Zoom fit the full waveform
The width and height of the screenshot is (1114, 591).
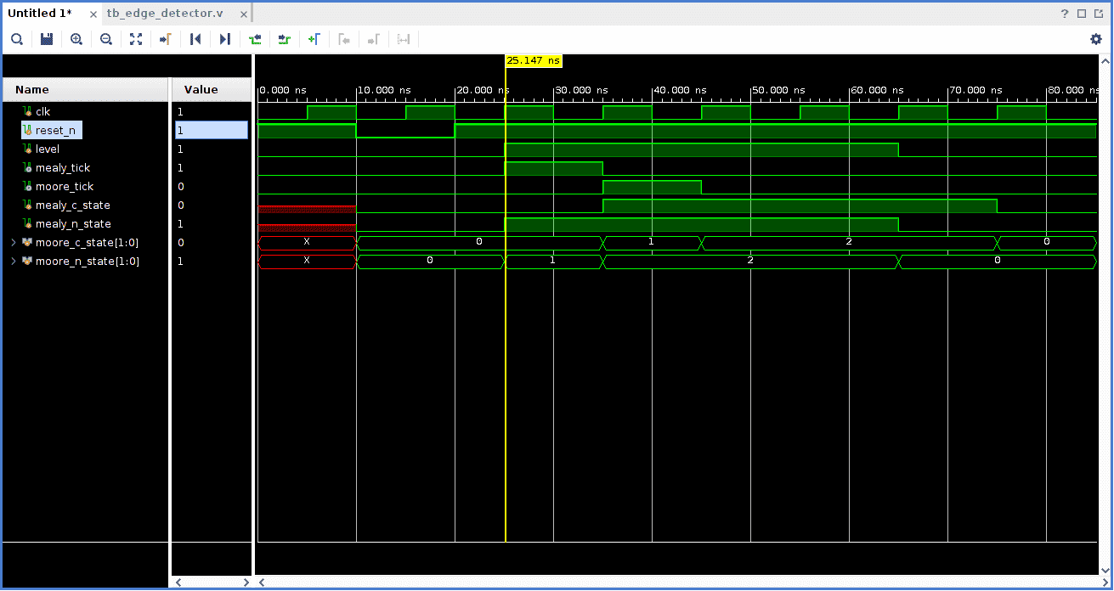[x=136, y=39]
